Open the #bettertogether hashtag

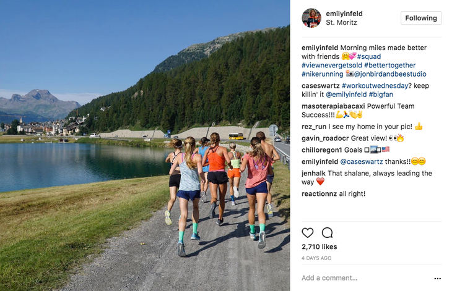point(389,65)
